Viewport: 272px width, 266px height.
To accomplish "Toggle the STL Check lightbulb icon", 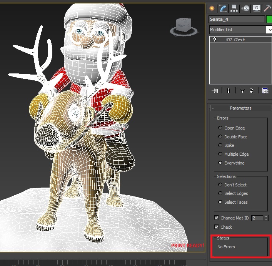I will [x=215, y=40].
